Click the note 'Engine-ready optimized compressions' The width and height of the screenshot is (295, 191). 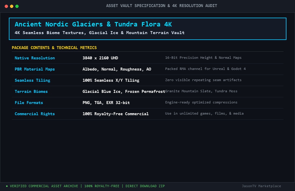201,102
